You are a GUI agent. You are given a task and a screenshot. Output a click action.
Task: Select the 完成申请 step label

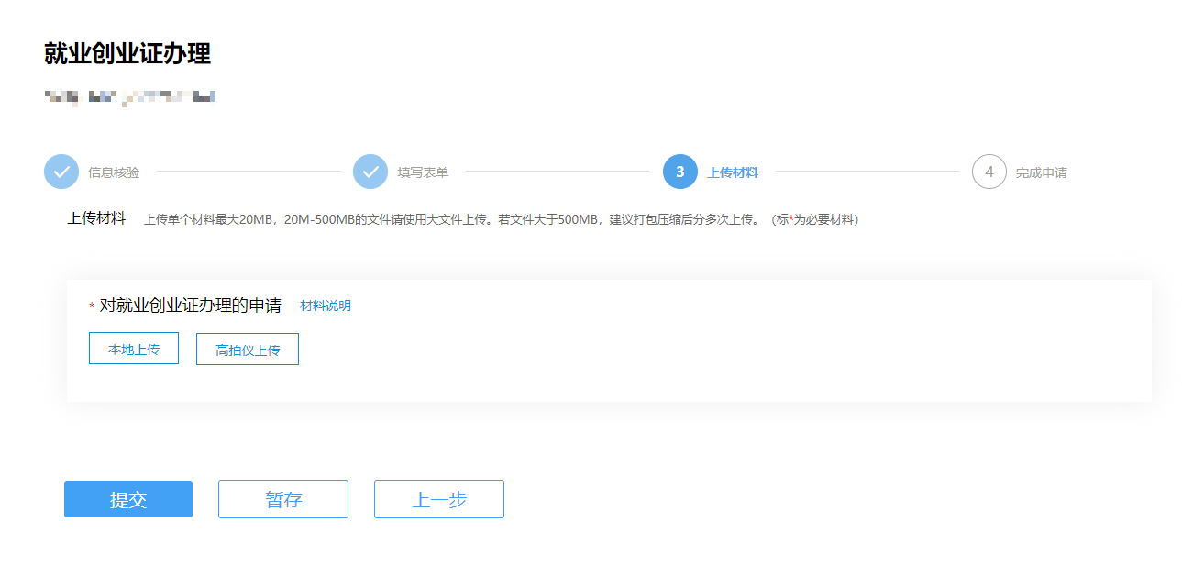[1041, 172]
